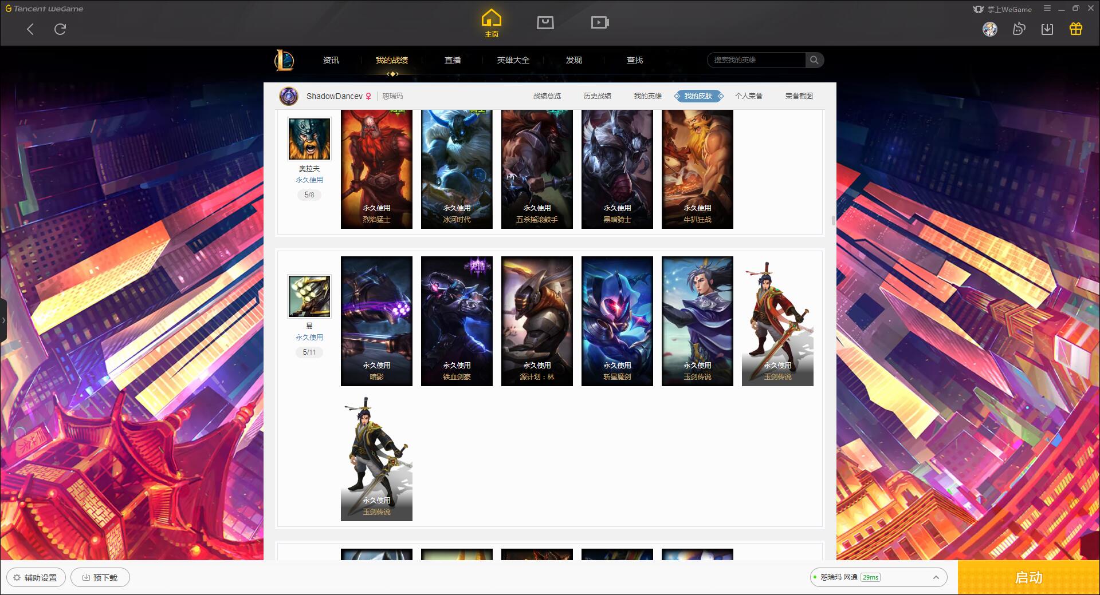Click the skin list scrollbar thumb

click(x=833, y=221)
